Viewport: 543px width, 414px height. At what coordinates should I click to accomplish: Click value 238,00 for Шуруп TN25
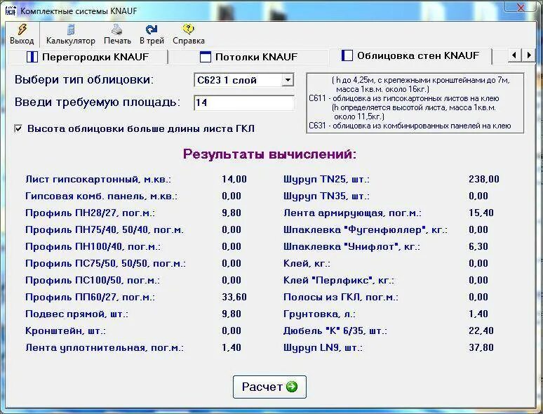[484, 179]
